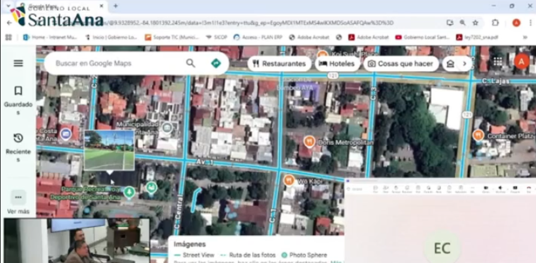Click the search magnifier icon
536x263 pixels.
point(191,63)
